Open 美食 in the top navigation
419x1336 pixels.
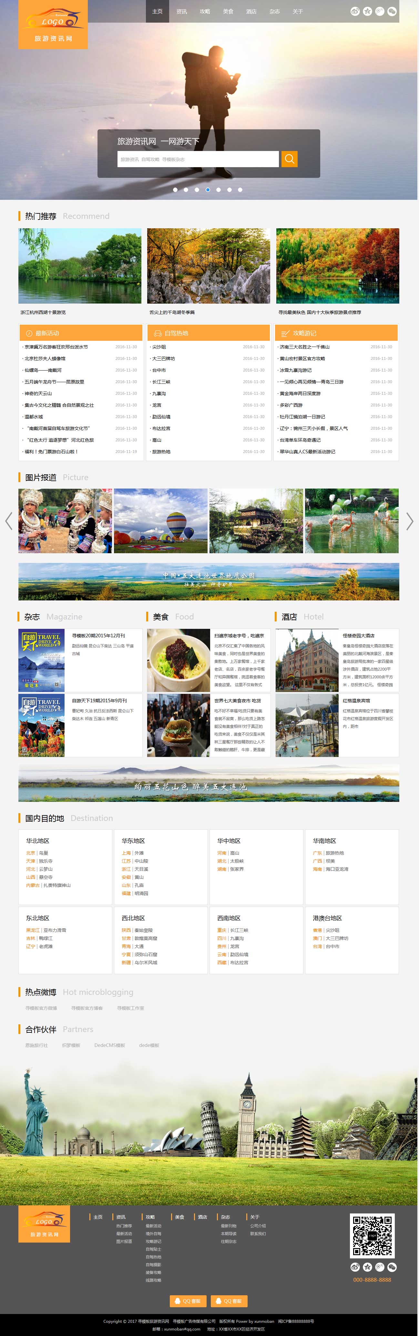(228, 11)
